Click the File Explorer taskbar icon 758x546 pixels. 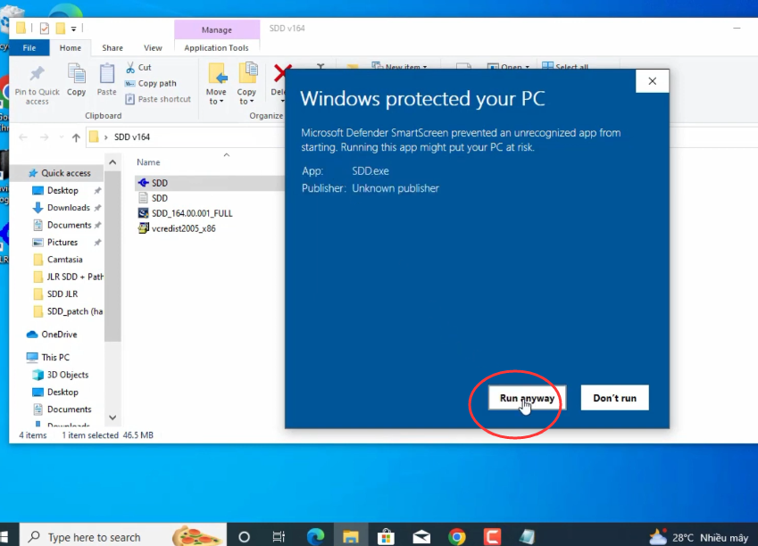[351, 537]
